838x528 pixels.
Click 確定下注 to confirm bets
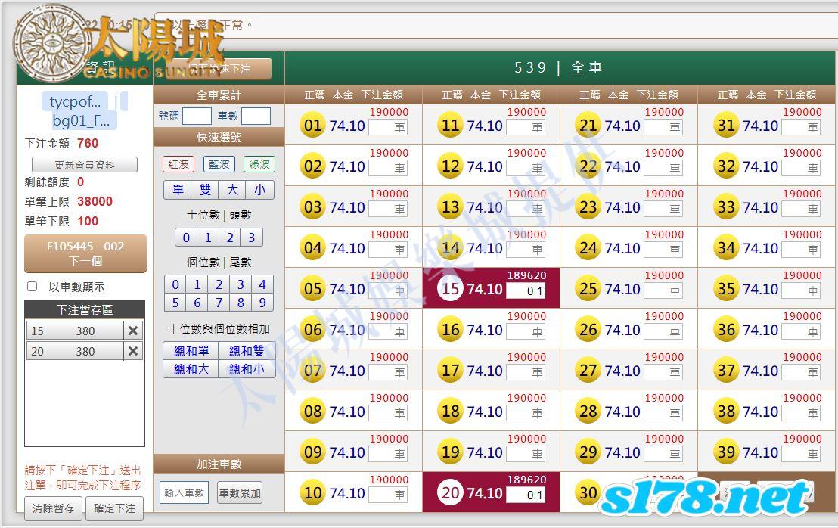coord(114,508)
